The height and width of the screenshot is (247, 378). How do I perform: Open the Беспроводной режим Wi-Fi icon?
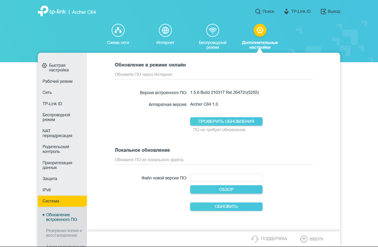coord(212,30)
